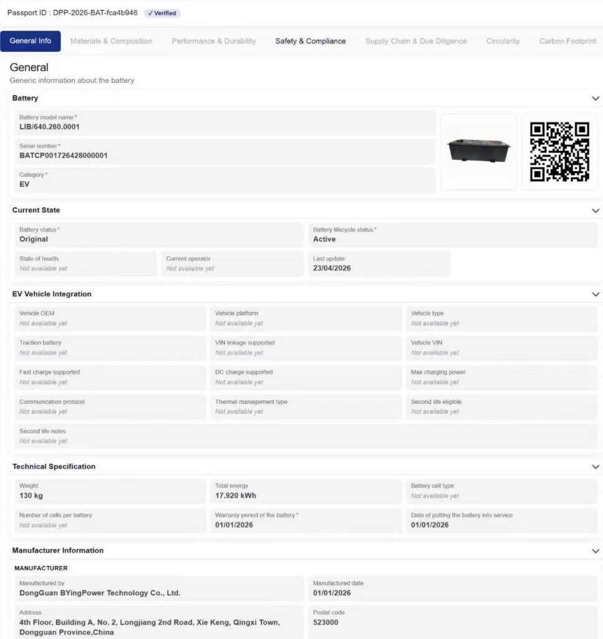Collapse the Current State section chevron
This screenshot has width=603, height=639.
pyautogui.click(x=596, y=210)
